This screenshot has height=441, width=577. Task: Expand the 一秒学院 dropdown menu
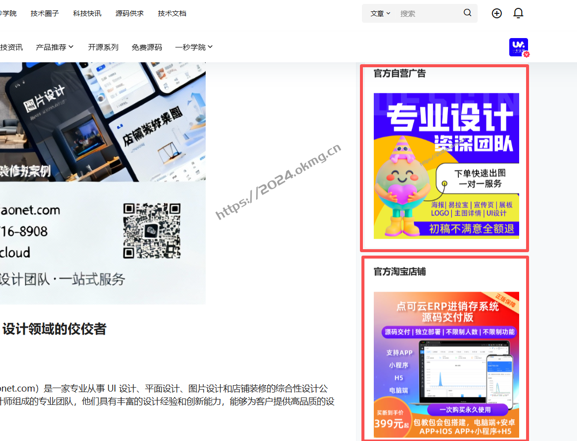193,46
